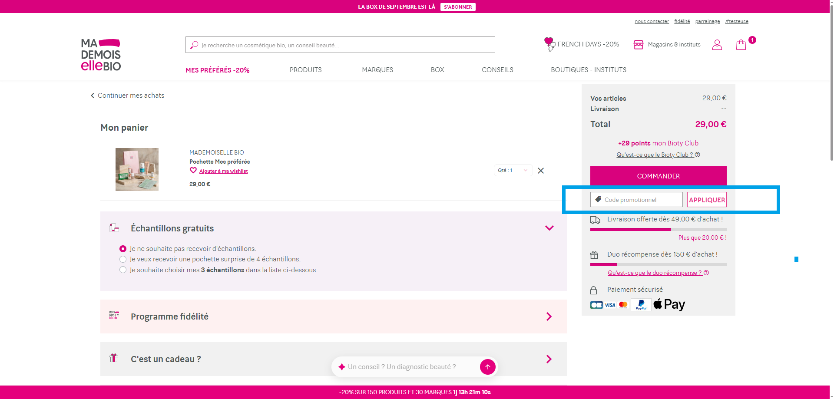Click the FRENCH DAYS -20% link

(x=588, y=44)
